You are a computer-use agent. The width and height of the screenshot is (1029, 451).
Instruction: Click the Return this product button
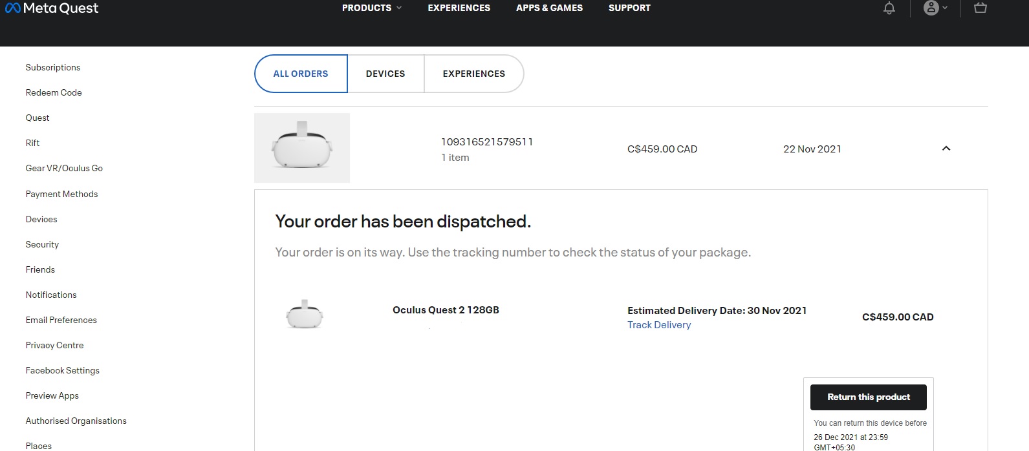pos(869,397)
